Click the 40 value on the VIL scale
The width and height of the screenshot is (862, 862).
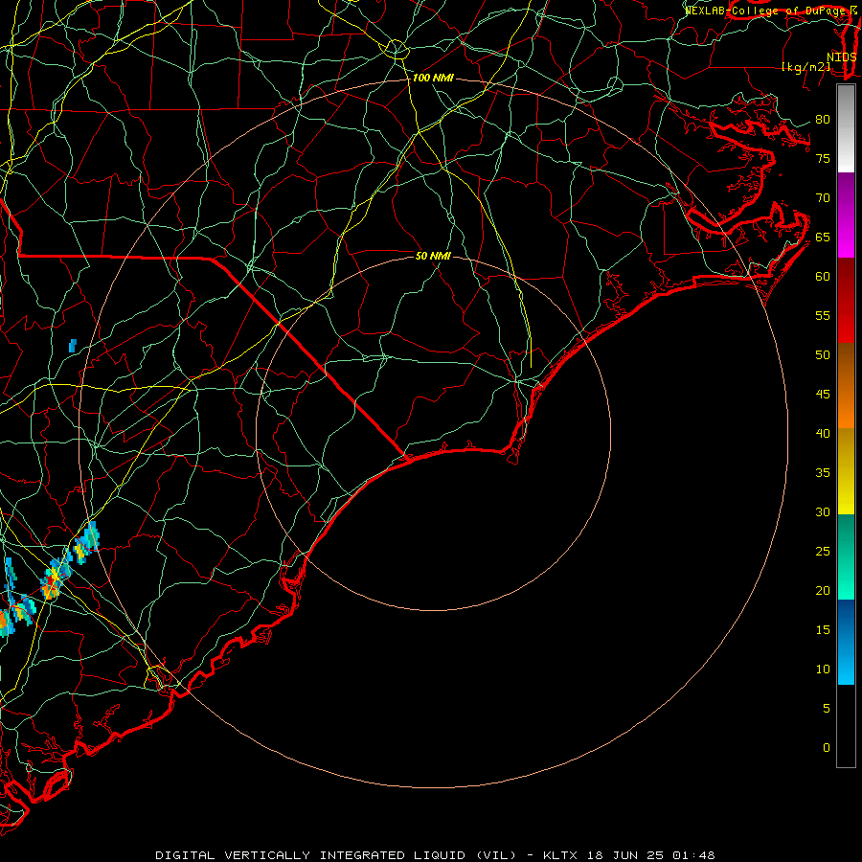pos(823,433)
